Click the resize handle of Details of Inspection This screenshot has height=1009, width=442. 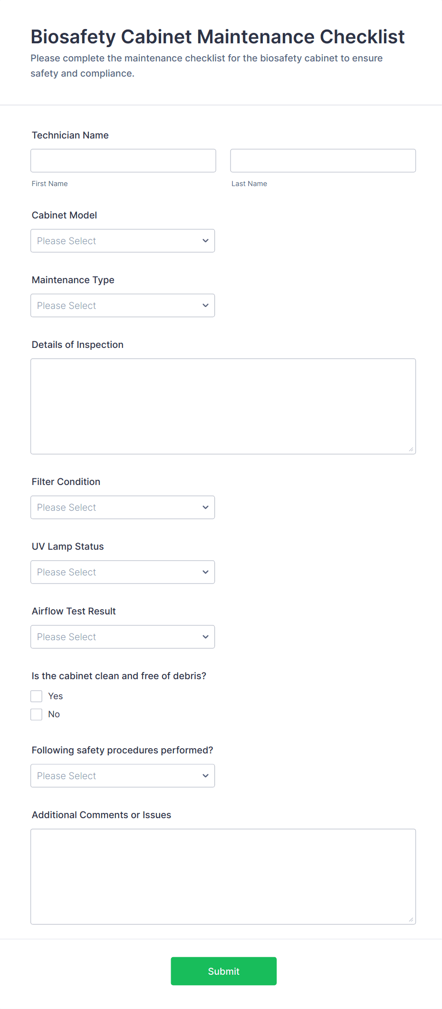click(x=411, y=449)
